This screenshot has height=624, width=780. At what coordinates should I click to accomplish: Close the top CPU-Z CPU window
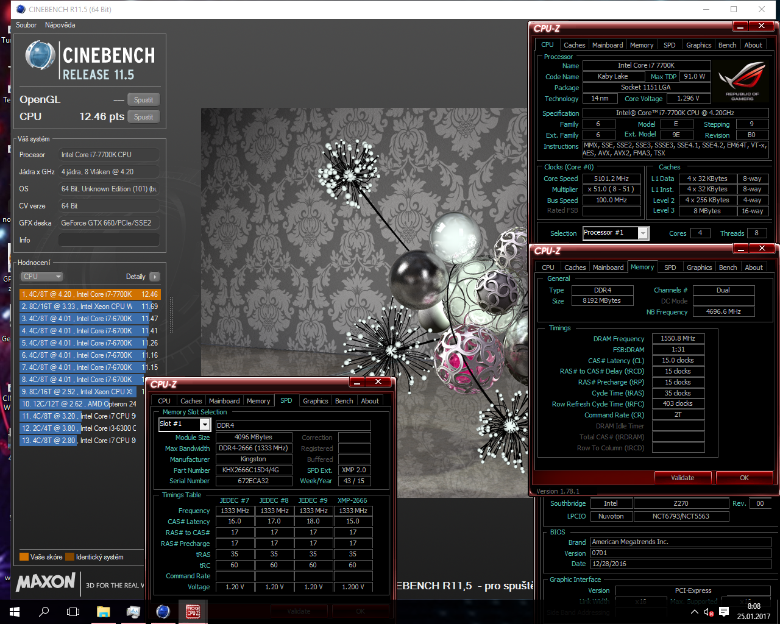[762, 26]
